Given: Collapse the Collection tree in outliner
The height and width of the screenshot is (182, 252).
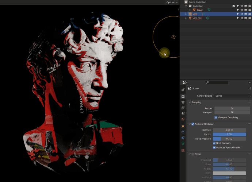Looking at the screenshot, I should [186, 6].
